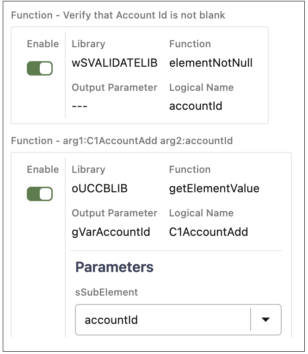Click the oUCCBLIB library value
The height and width of the screenshot is (354, 308).
click(99, 189)
